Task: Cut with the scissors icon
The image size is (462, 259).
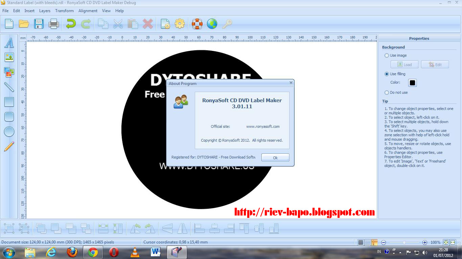Action: click(x=118, y=24)
